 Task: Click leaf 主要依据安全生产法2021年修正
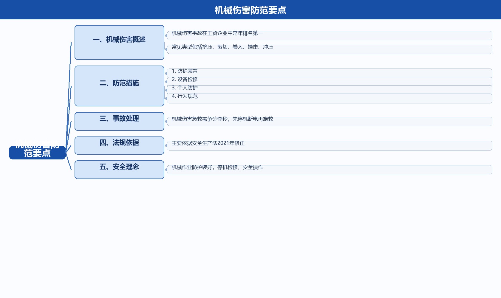point(330,145)
